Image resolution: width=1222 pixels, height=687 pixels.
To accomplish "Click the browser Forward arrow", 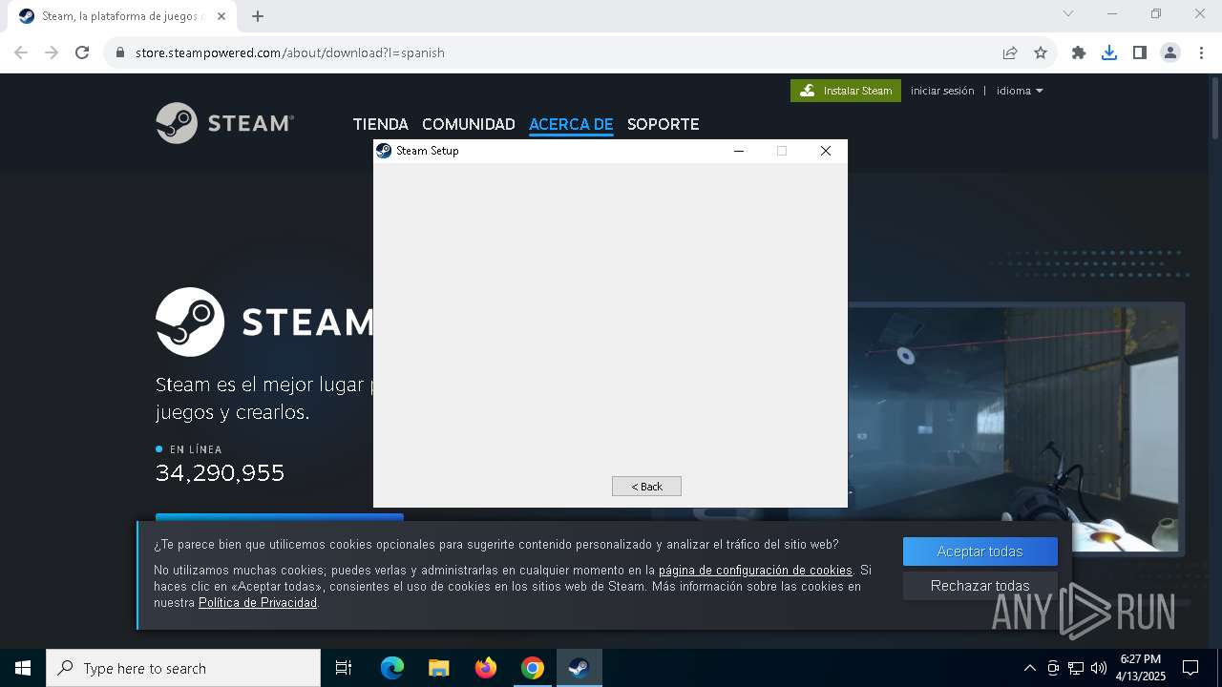I will [52, 52].
